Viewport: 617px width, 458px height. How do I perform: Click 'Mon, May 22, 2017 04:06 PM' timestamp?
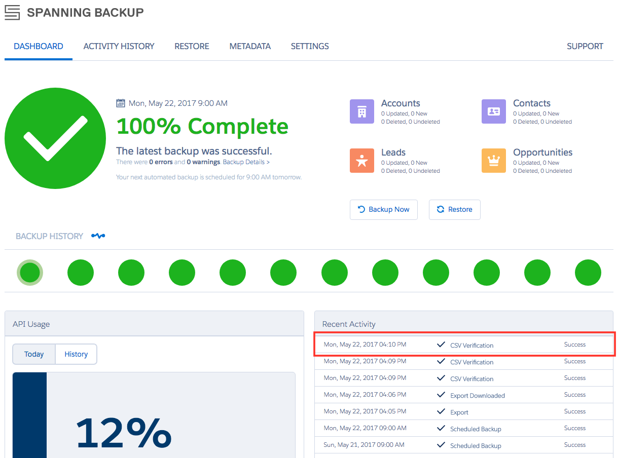(x=365, y=395)
